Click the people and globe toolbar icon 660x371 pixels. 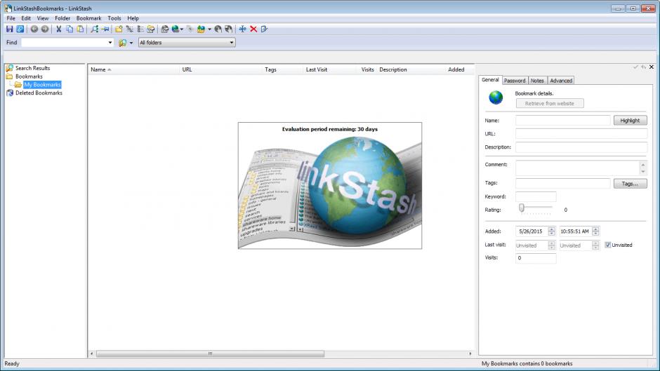(201, 29)
